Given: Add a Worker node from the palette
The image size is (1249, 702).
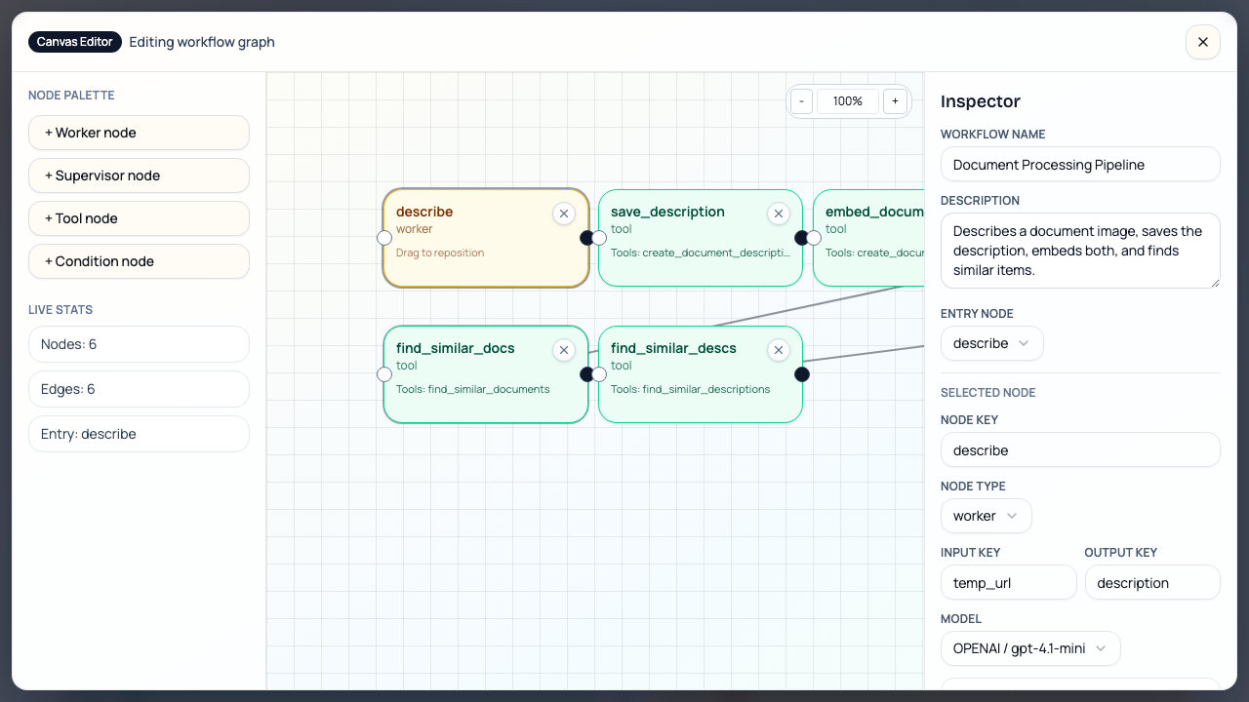Looking at the screenshot, I should click(x=139, y=133).
